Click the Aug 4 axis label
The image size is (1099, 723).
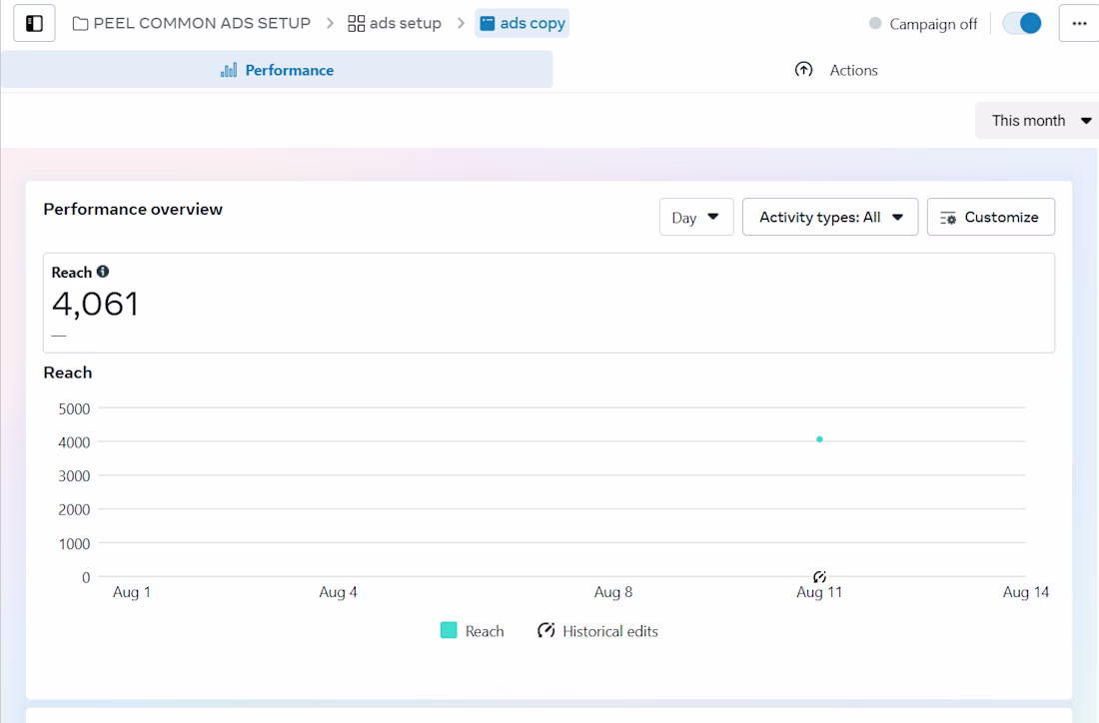tap(338, 593)
